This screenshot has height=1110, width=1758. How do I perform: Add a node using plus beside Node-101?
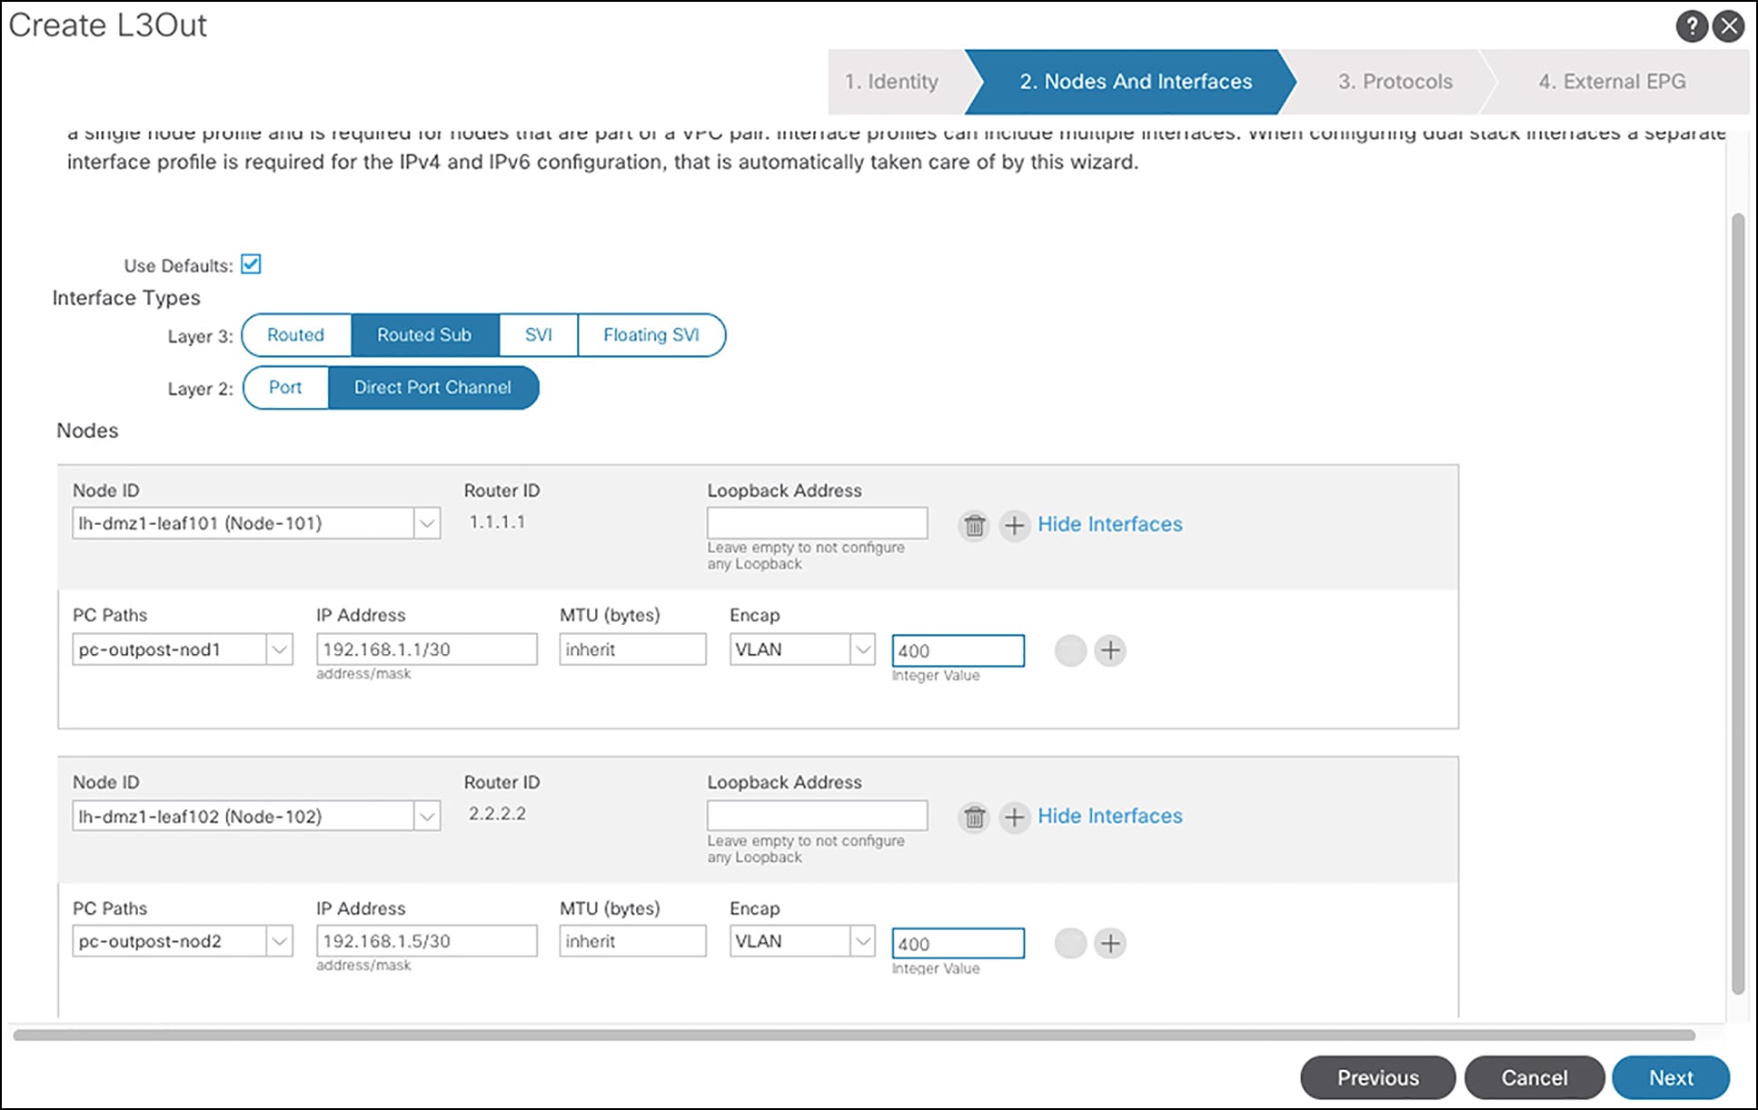(1014, 525)
